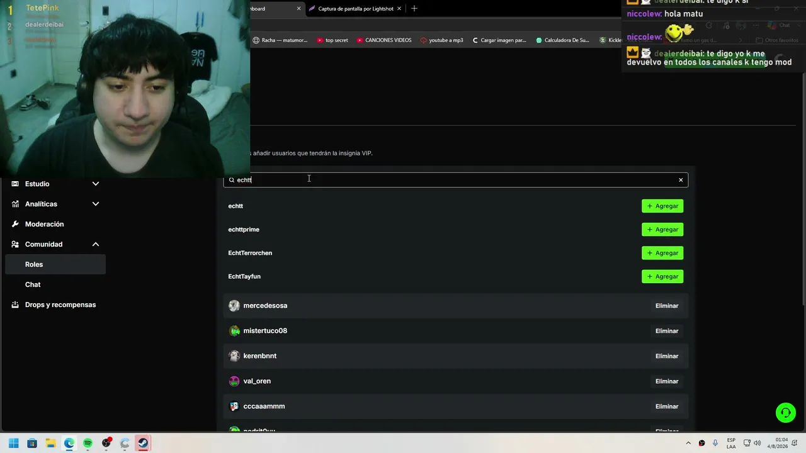Remove mercedesosa with Eliminar

click(x=666, y=306)
